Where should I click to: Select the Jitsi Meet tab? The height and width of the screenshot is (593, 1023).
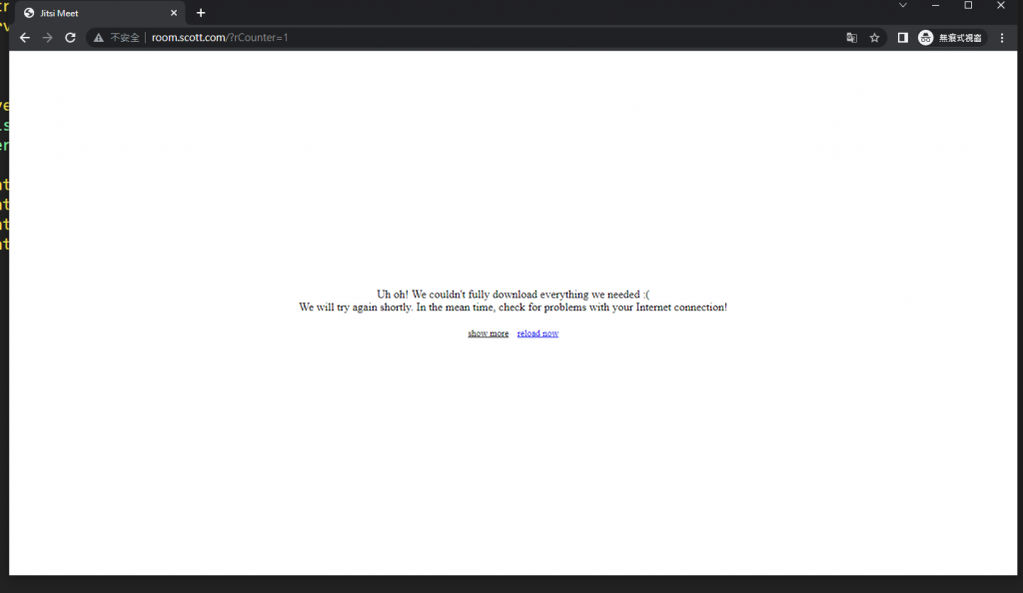click(x=101, y=13)
